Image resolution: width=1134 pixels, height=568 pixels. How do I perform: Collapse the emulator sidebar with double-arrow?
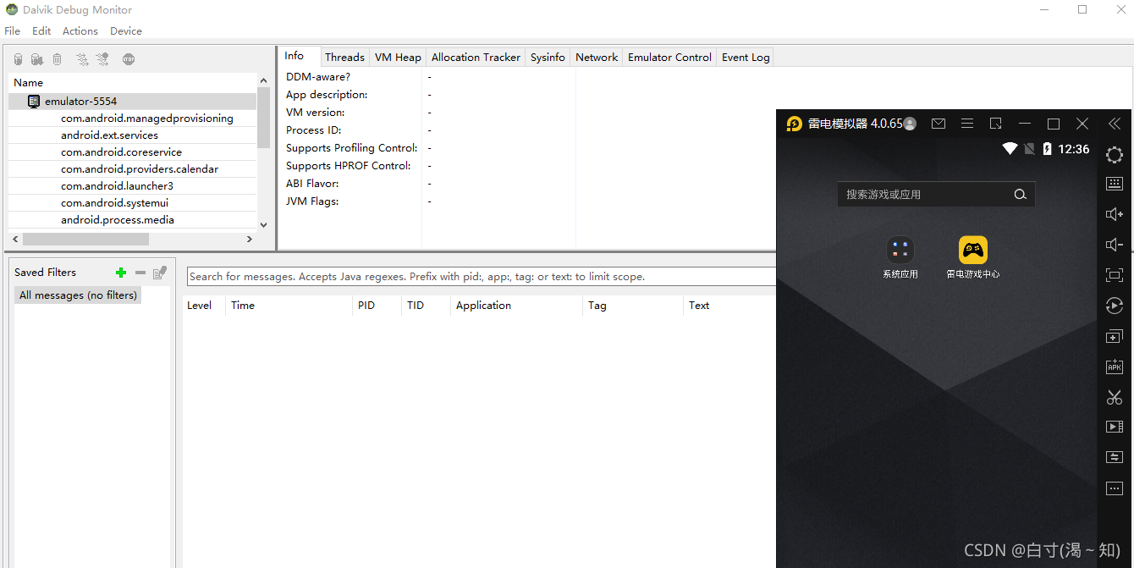pyautogui.click(x=1114, y=123)
